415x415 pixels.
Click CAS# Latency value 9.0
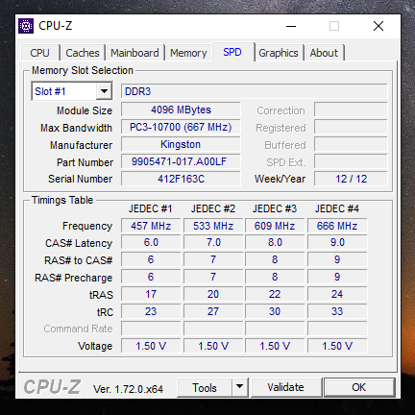337,242
